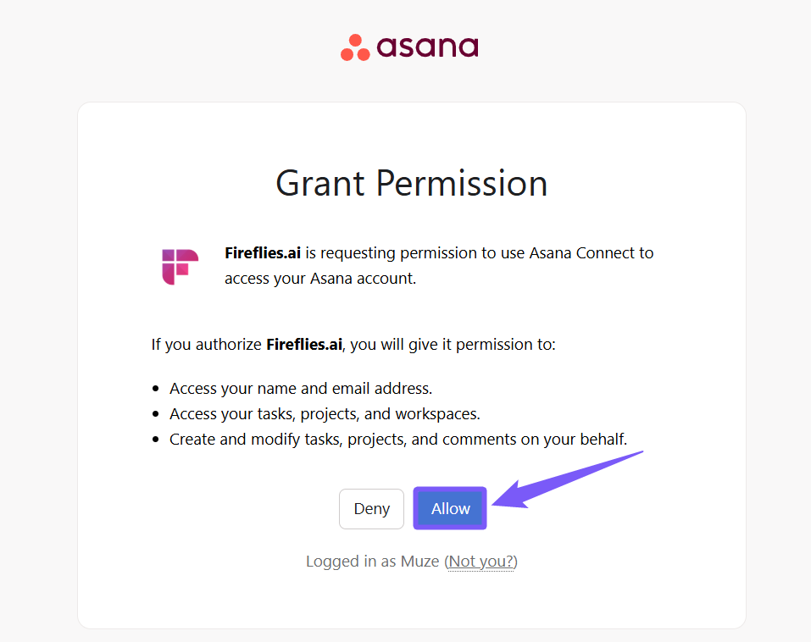Click "you will give it permission to:" text
Viewport: 811px width, 642px height.
(453, 344)
